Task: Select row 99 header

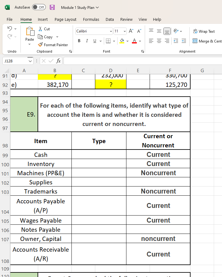Action: [x=5, y=155]
